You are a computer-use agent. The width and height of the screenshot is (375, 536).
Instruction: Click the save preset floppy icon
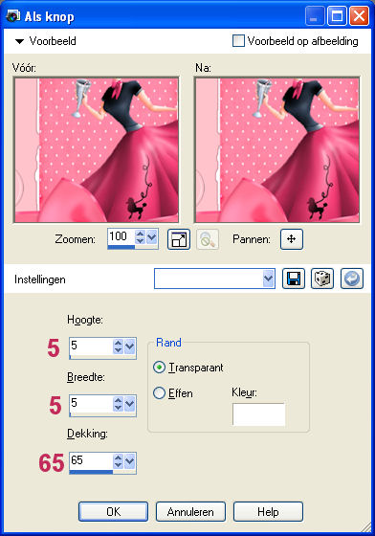click(x=294, y=279)
